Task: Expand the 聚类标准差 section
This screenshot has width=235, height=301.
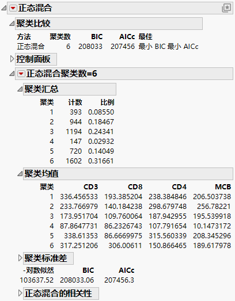Action: coord(20,258)
